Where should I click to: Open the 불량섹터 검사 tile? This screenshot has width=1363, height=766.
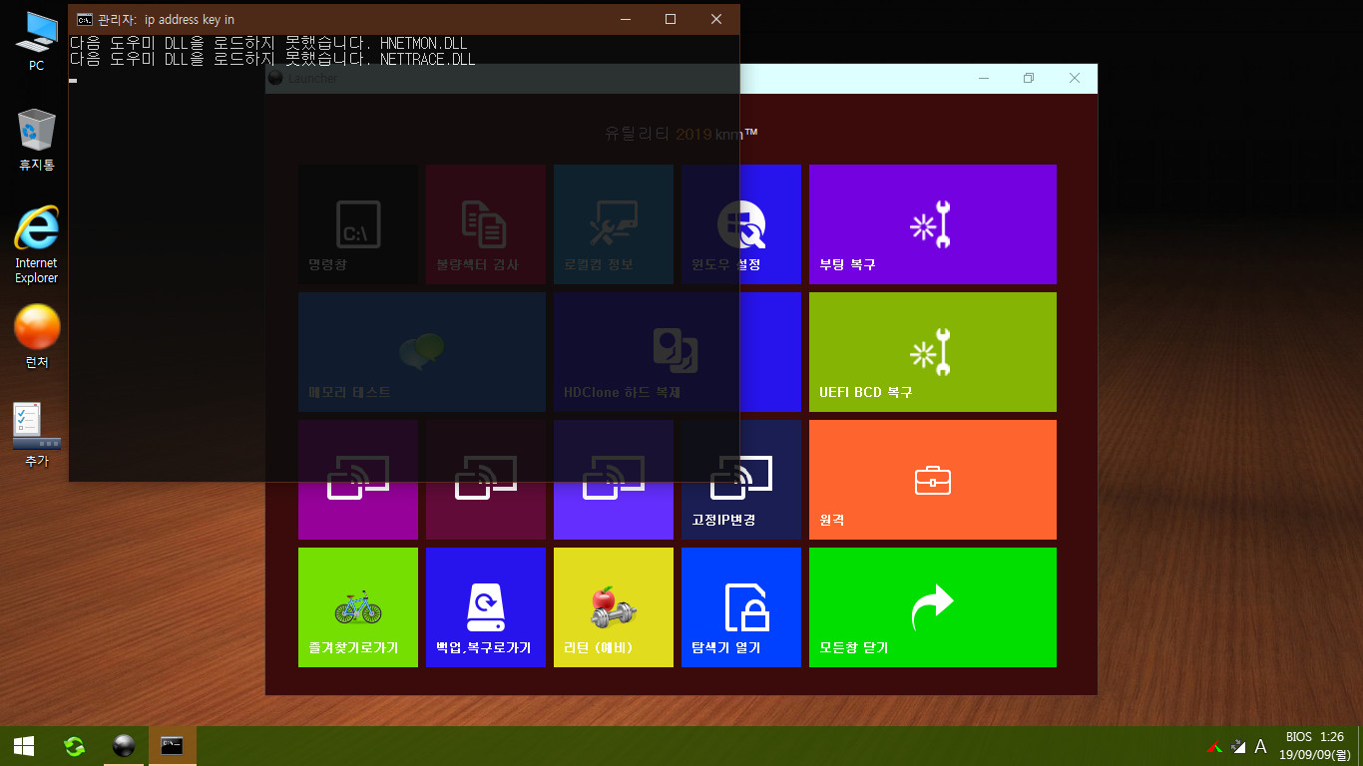click(x=486, y=224)
